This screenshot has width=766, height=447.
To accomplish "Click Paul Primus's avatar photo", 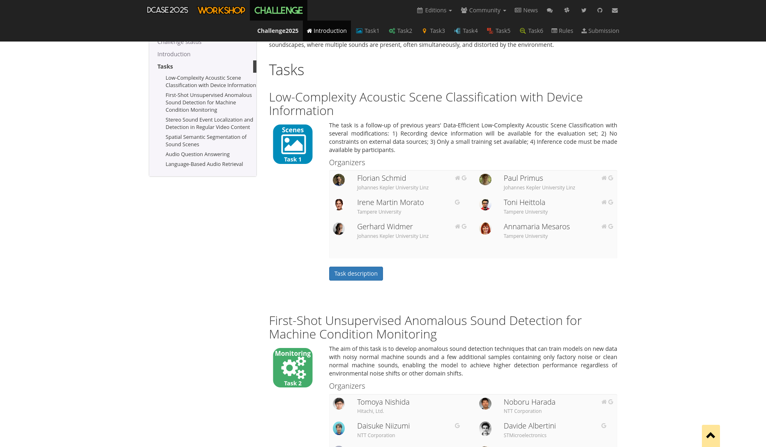I will point(485,180).
